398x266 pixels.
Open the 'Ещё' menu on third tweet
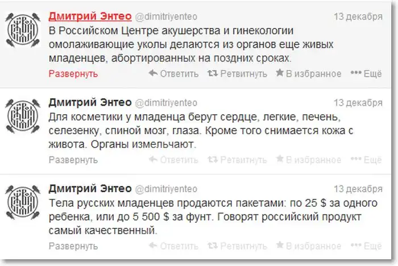coord(366,246)
